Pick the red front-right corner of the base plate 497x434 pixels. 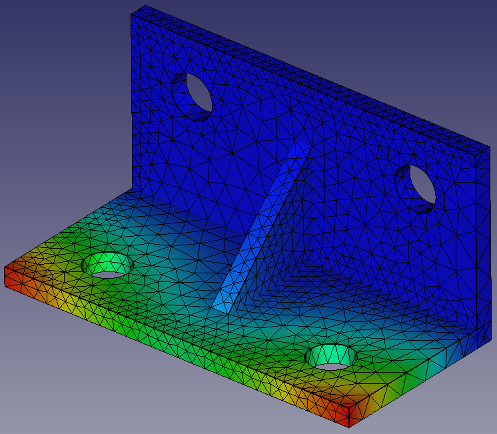point(346,413)
